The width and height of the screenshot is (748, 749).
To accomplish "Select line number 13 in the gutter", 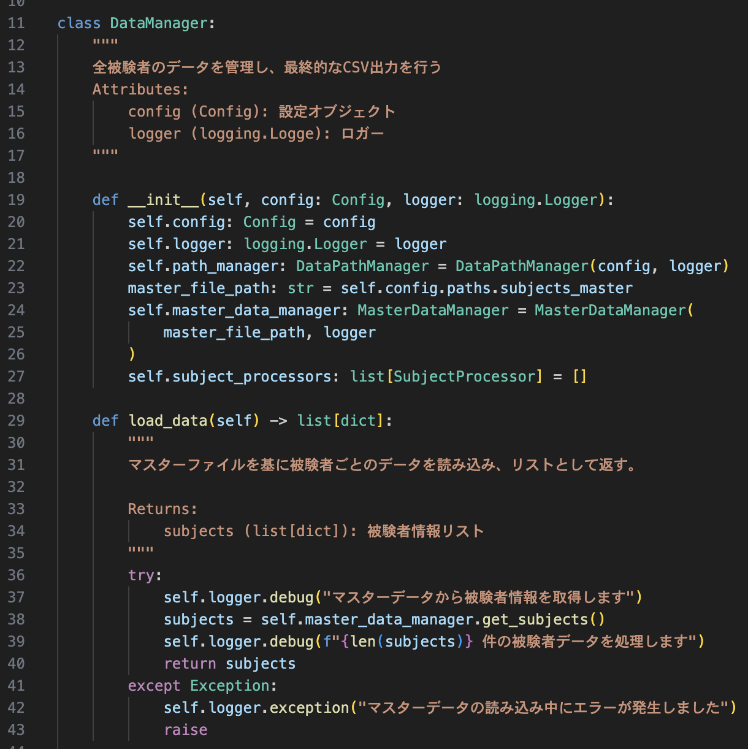I will tap(17, 67).
